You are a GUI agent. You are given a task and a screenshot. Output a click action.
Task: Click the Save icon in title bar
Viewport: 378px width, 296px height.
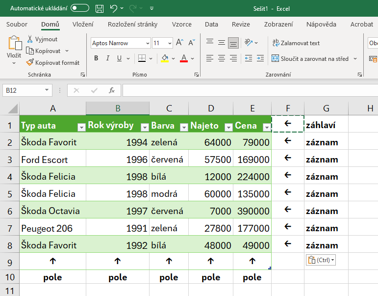100,9
